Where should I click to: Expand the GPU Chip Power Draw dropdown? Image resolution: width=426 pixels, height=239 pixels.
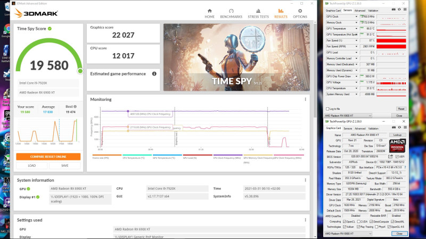click(356, 76)
